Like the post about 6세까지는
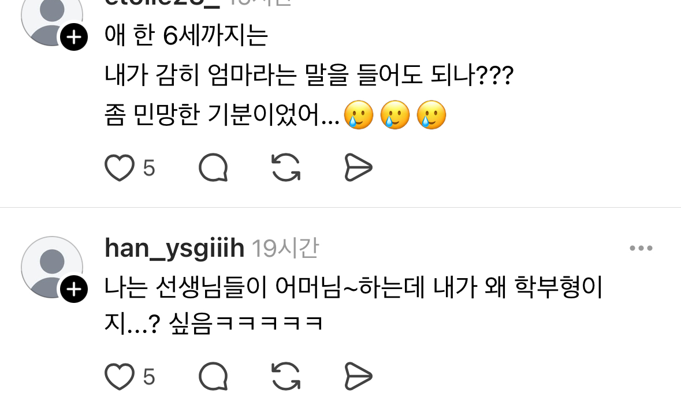Viewport: 681px width, 401px height. pyautogui.click(x=120, y=167)
